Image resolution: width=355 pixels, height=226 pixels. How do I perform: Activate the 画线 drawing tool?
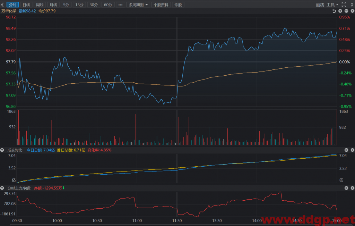tap(320, 5)
